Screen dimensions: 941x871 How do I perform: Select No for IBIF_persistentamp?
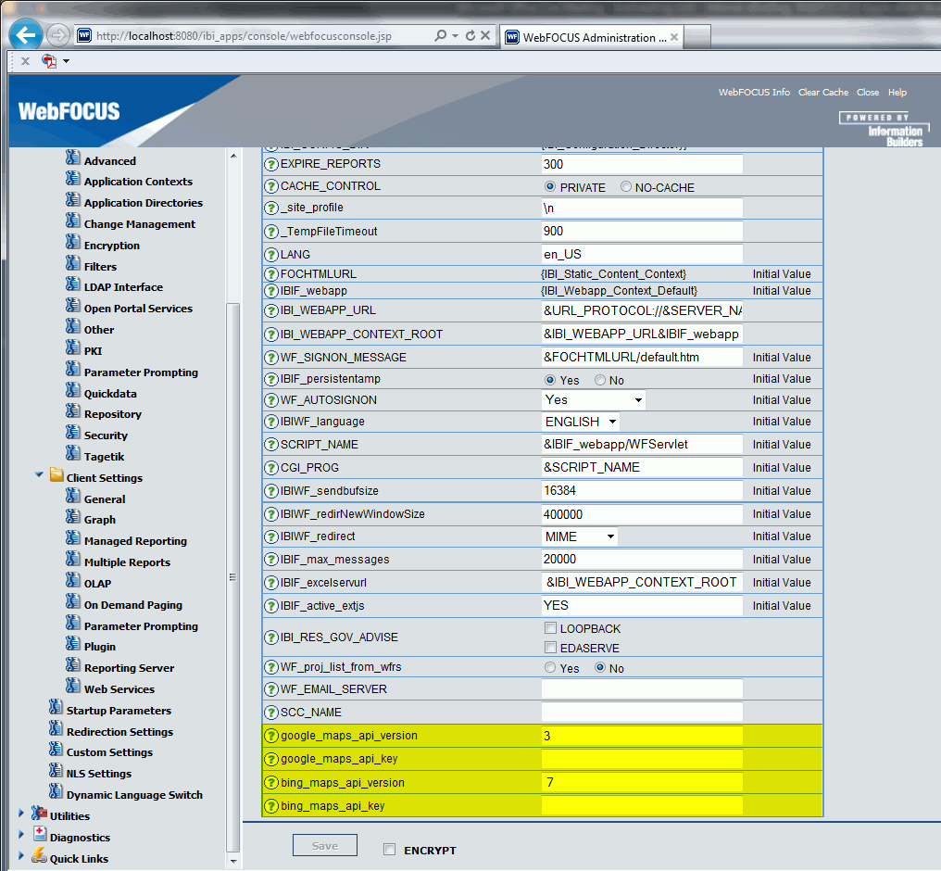tap(600, 380)
